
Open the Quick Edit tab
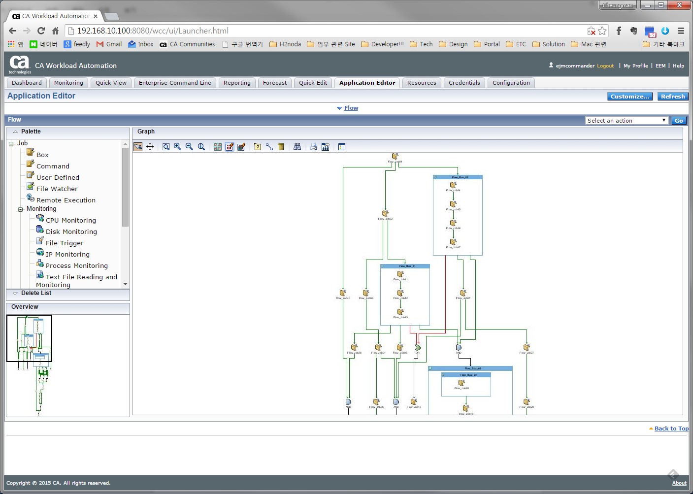pos(313,83)
